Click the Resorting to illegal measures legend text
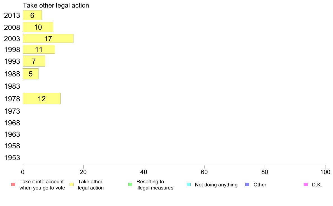Screen dimensions: 333x206 155,185
